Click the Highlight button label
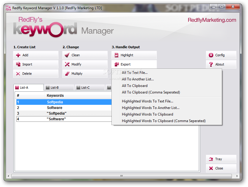This screenshot has width=248, height=187. [127, 55]
